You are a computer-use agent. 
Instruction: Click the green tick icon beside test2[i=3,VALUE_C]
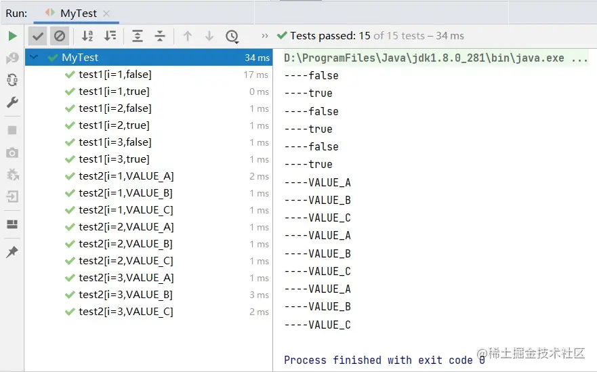(70, 312)
